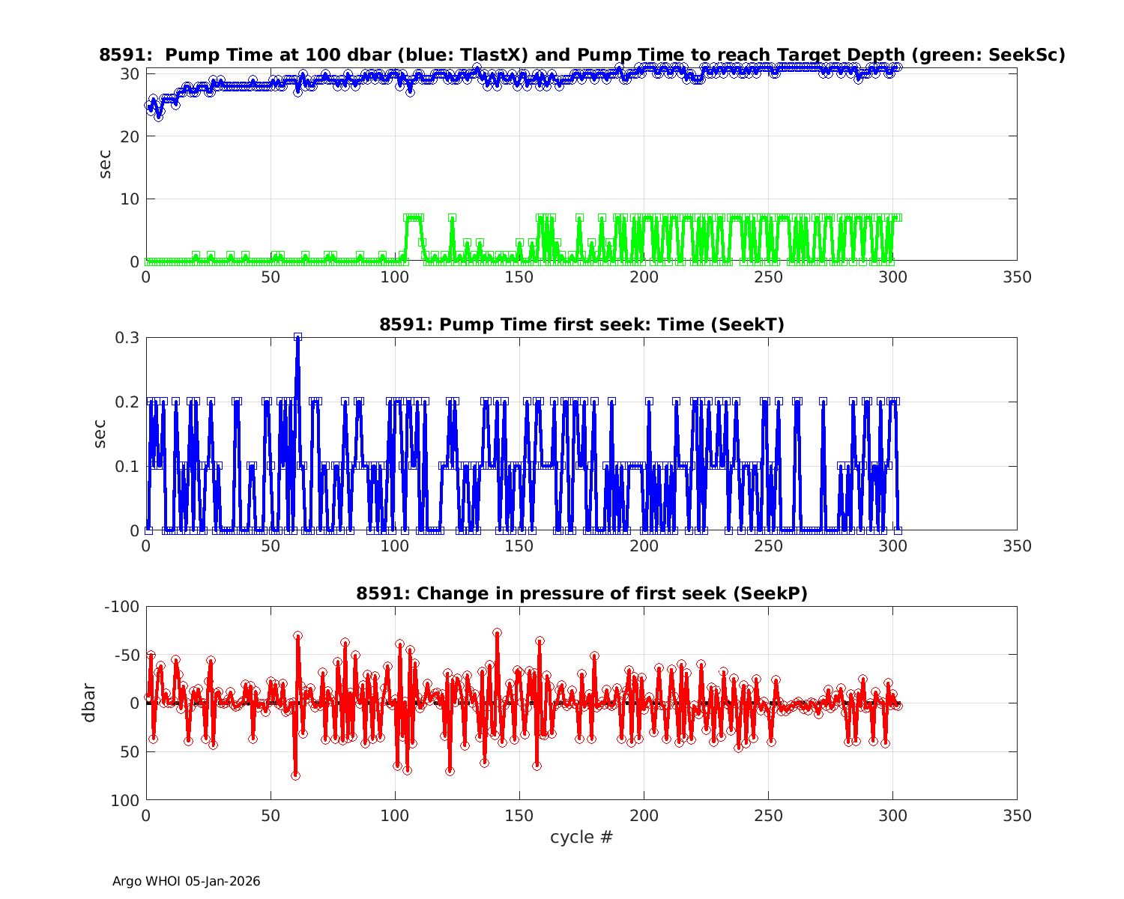Click the top plot title about Pump Time at 100 dbar
The image size is (1124, 899).
pyautogui.click(x=581, y=55)
